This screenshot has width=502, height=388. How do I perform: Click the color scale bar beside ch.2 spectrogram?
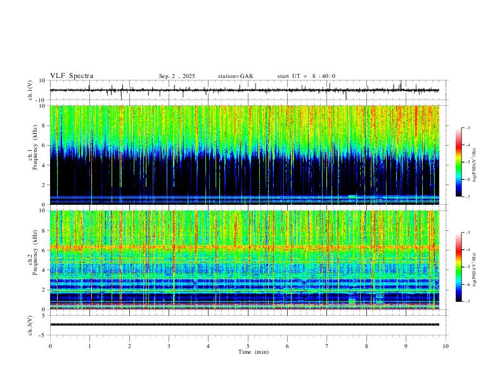click(x=459, y=267)
